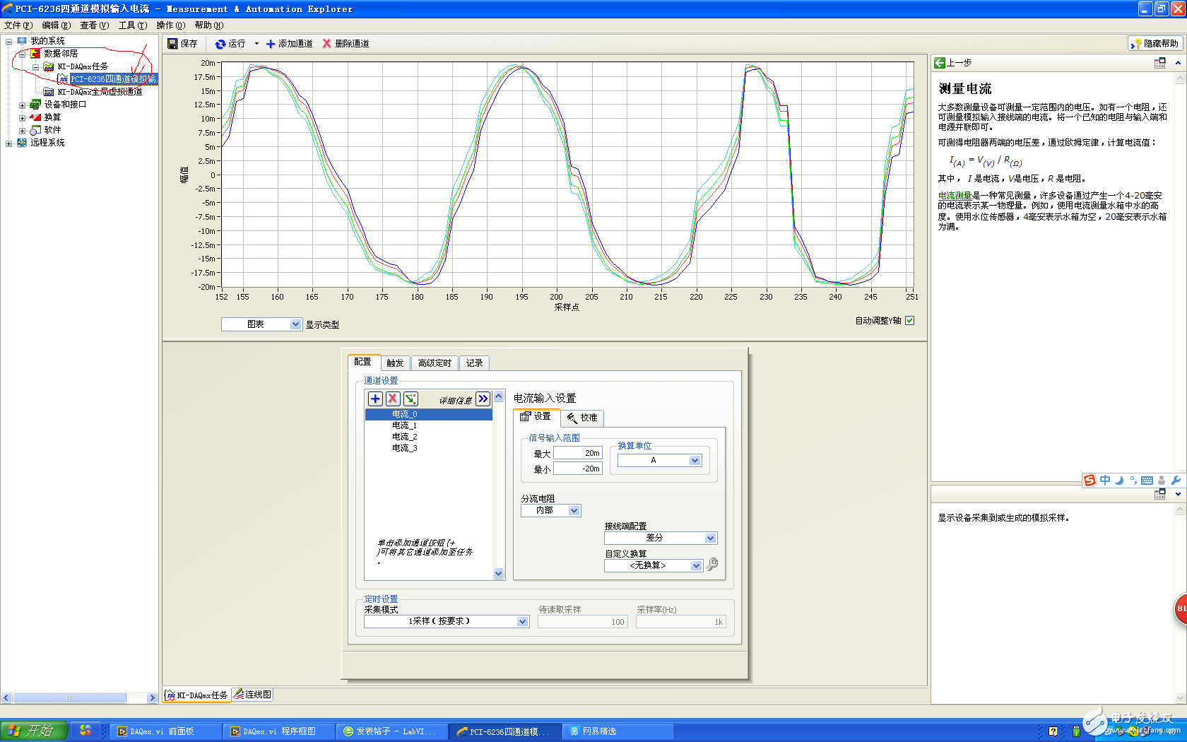Open the 文件 menu
The width and height of the screenshot is (1187, 742).
click(x=18, y=25)
